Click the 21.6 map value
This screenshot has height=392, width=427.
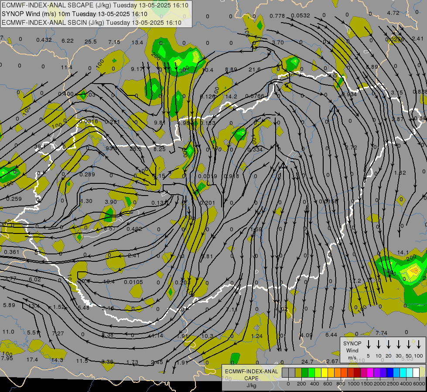click(255, 70)
